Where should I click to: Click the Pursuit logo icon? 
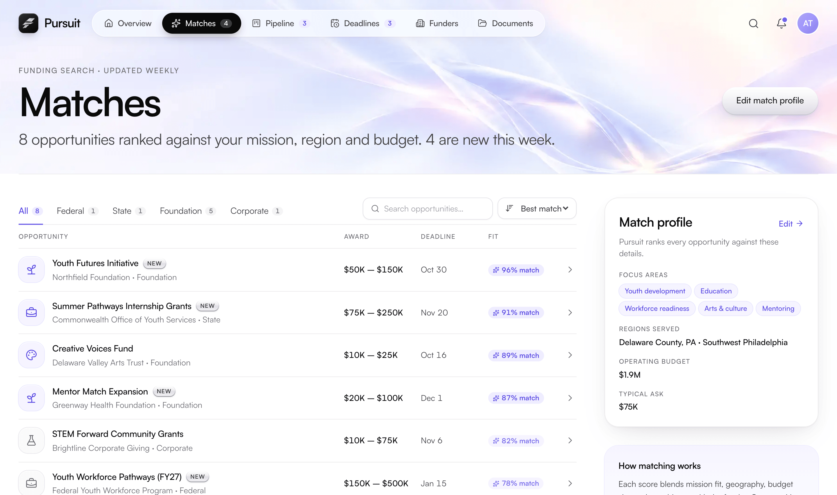(x=28, y=23)
